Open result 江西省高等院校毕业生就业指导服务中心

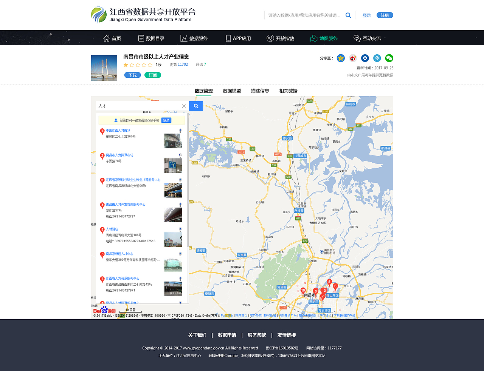(133, 180)
